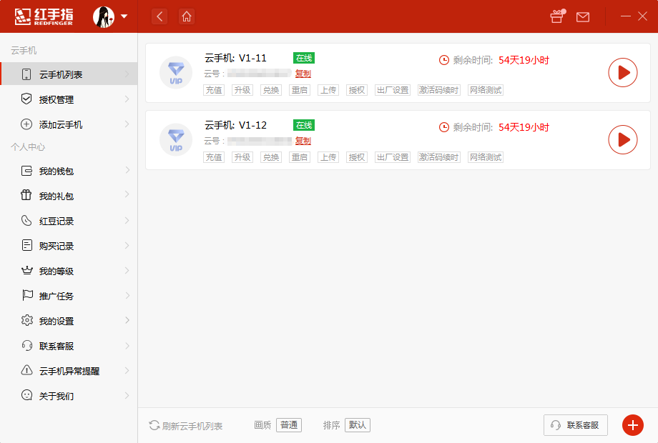This screenshot has width=658, height=443.
Task: Go back using the left arrow button
Action: point(159,16)
